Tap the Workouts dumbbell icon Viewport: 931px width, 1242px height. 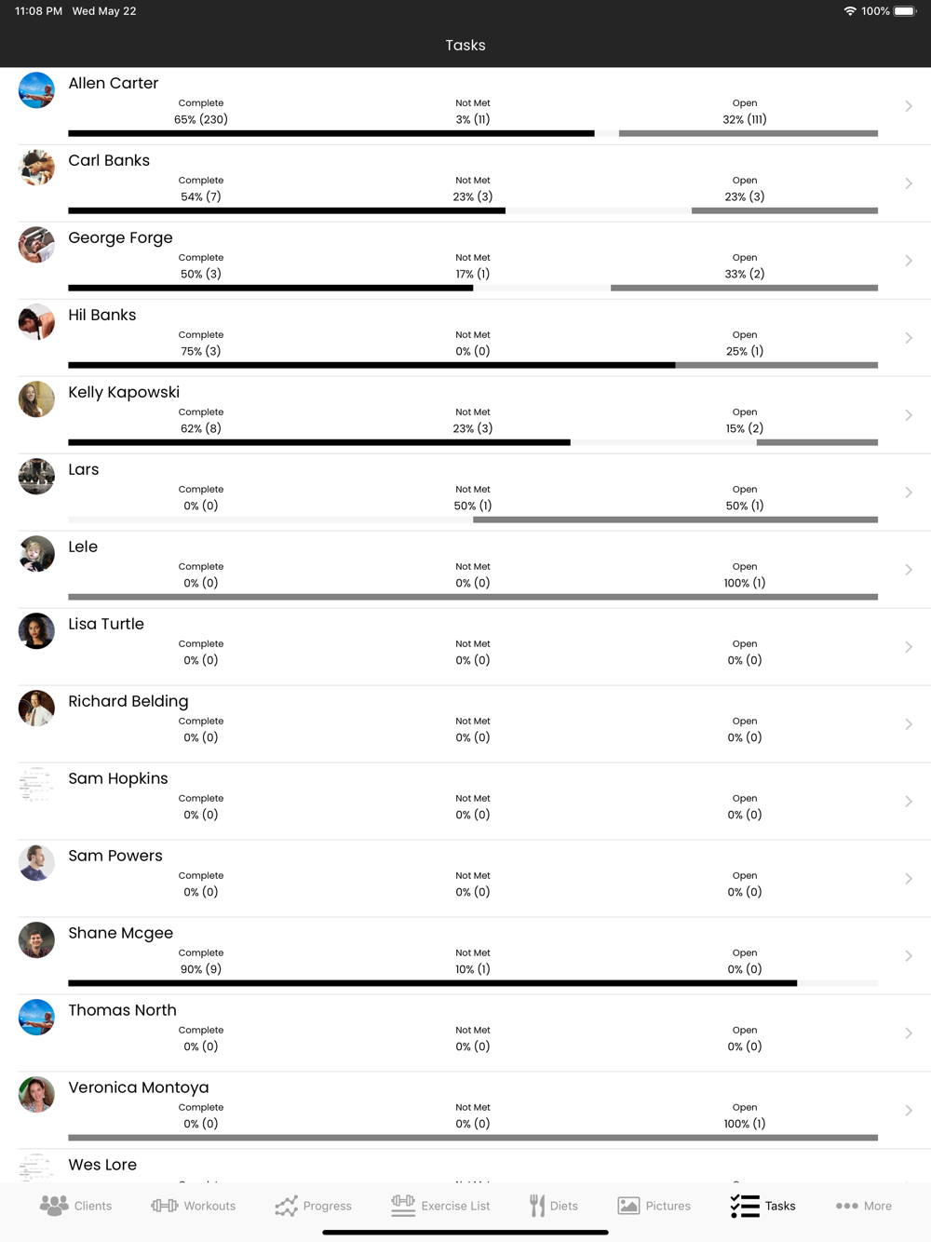165,1206
